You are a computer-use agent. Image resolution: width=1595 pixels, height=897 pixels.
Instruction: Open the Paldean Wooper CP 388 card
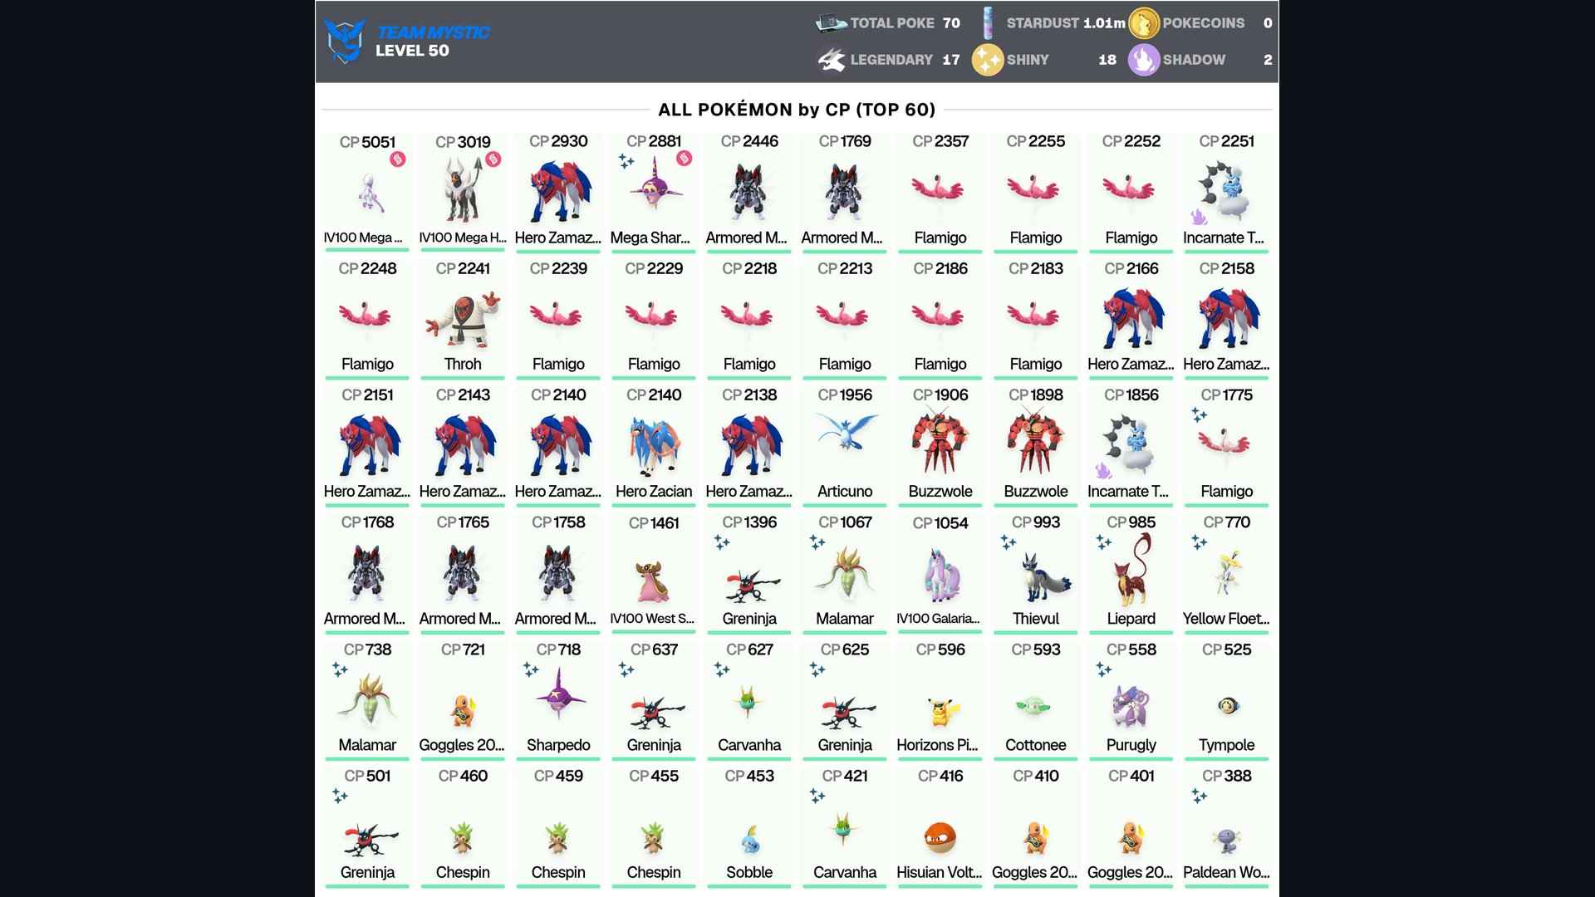pyautogui.click(x=1227, y=827)
